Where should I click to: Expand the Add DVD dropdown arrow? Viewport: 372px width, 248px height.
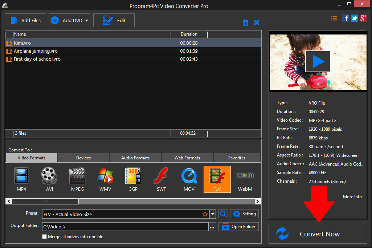pos(87,21)
